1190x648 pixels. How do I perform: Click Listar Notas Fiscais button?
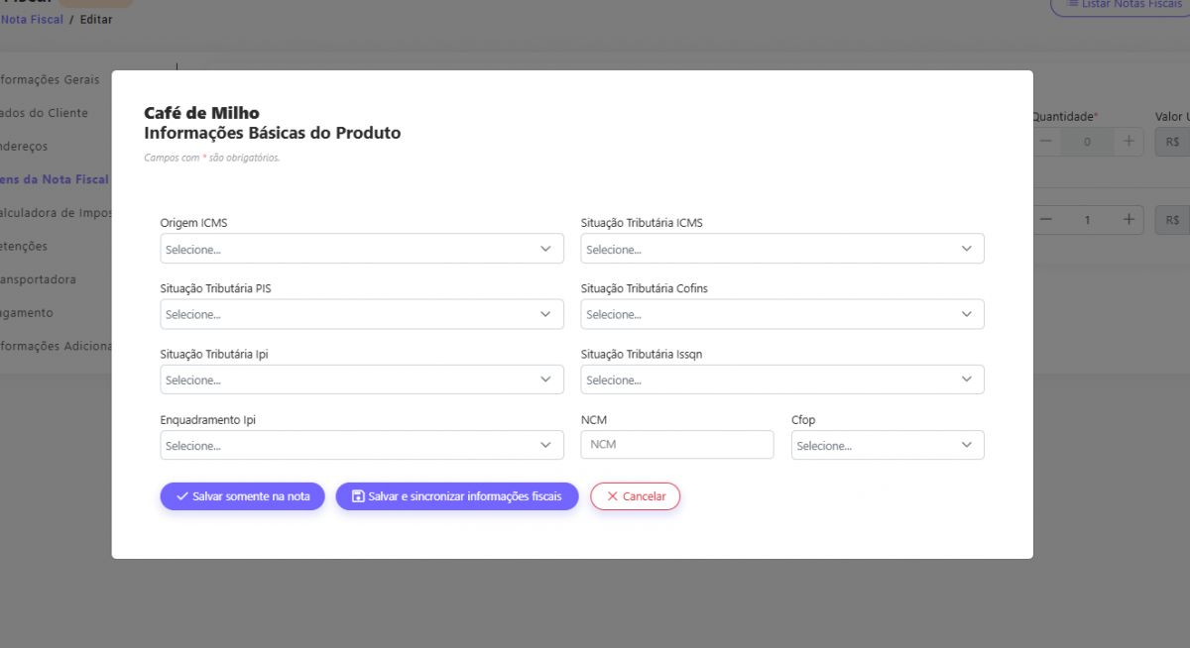(x=1121, y=5)
